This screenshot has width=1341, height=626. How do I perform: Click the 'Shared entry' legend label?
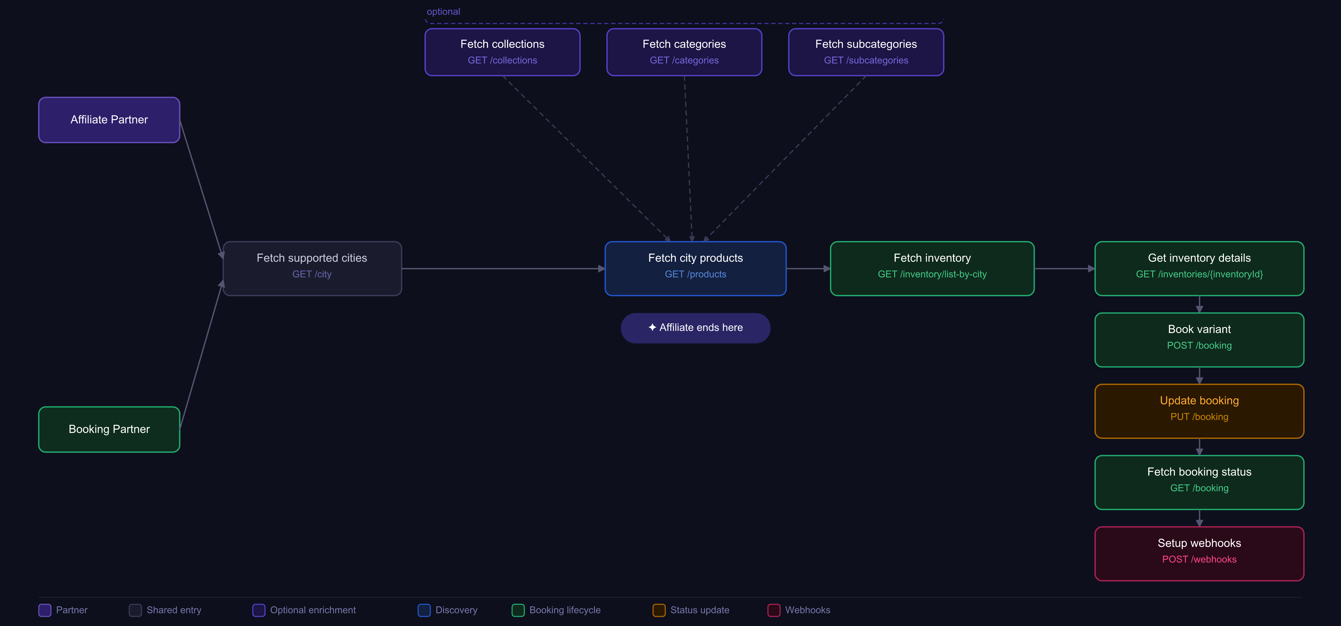click(x=174, y=610)
